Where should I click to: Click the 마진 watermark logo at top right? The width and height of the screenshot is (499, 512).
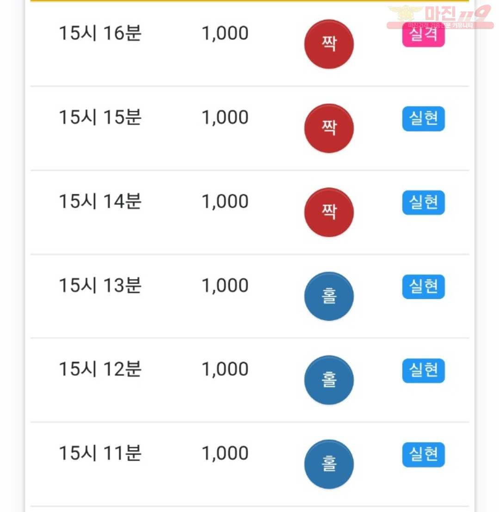click(440, 17)
